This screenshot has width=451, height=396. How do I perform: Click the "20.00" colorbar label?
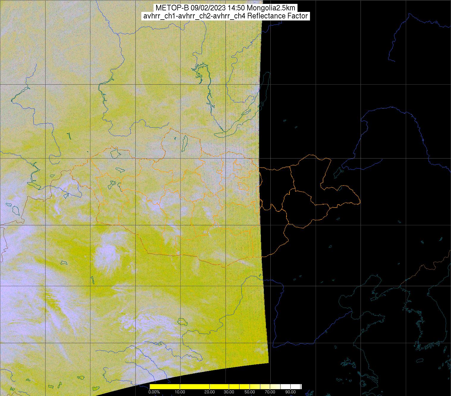pyautogui.click(x=209, y=392)
